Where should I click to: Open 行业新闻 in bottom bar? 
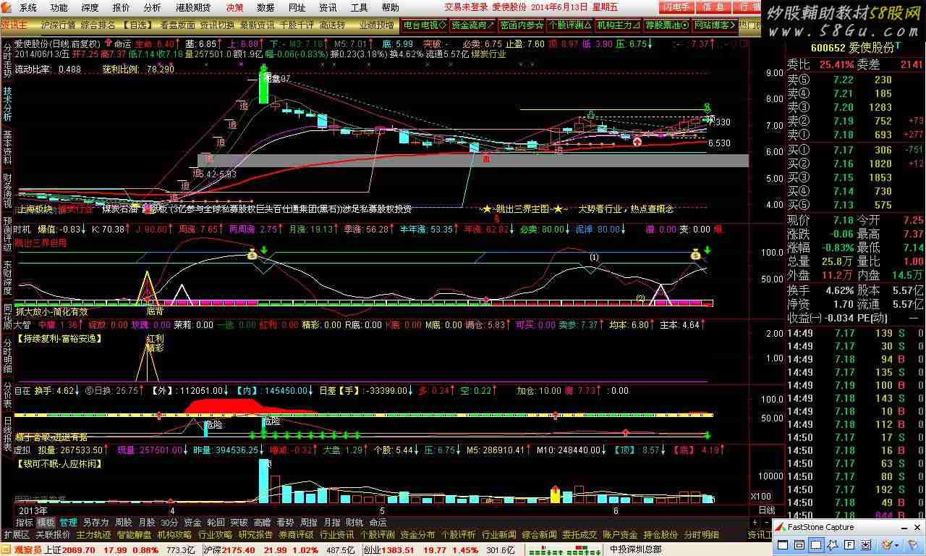[499, 534]
